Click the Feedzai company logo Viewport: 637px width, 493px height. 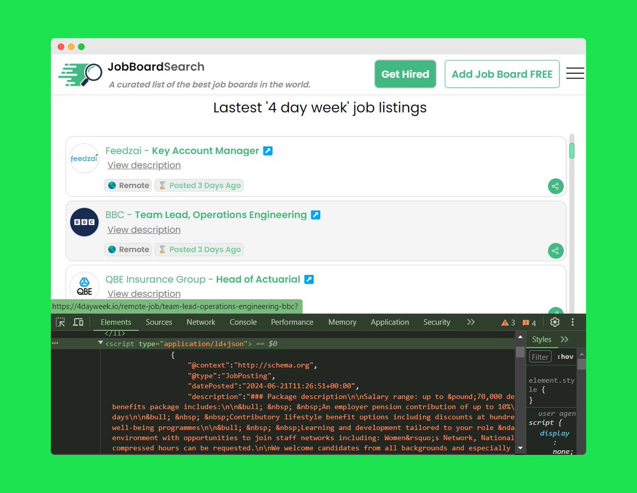click(84, 158)
